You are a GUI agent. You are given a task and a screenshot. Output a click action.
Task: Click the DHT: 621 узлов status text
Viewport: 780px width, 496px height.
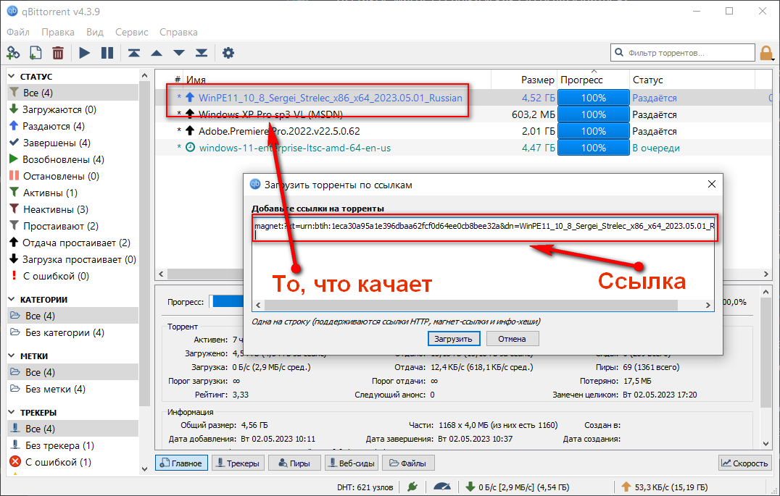tap(365, 487)
